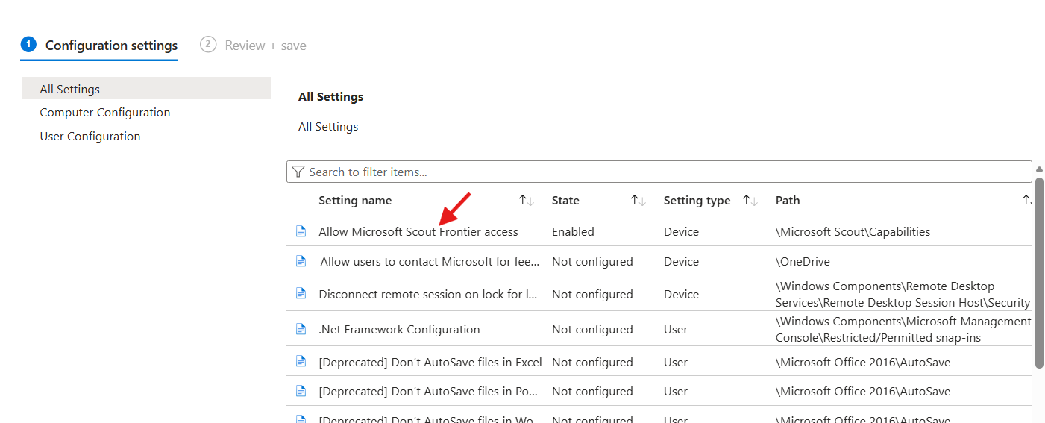Screen dimensions: 1045x423
Task: Click the scroll-up arrow of the settings list
Action: [x=1040, y=169]
